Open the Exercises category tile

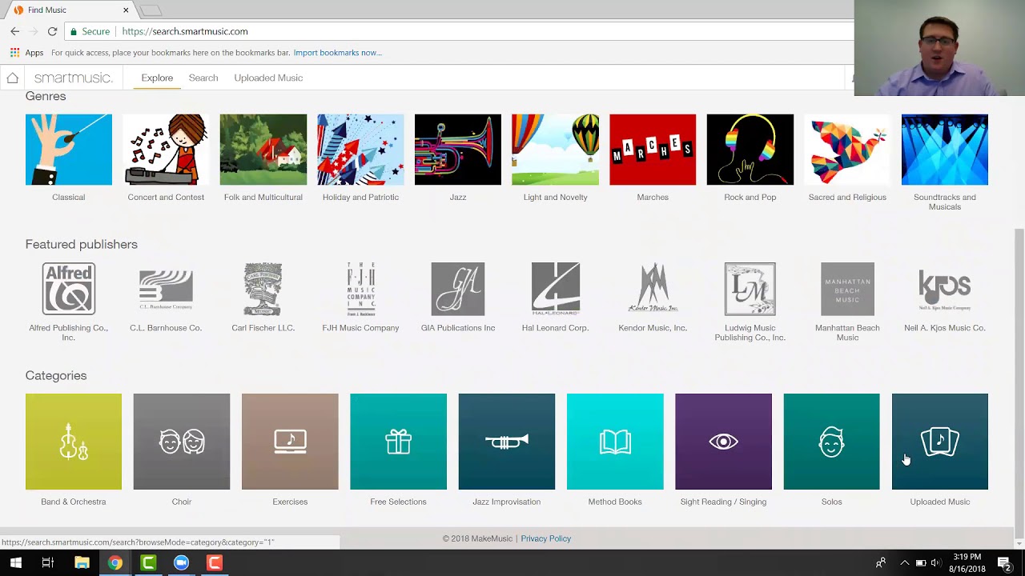tap(290, 442)
